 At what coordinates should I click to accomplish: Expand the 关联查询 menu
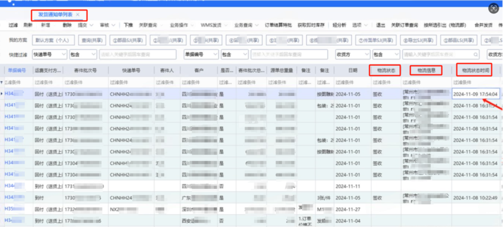[x=151, y=25]
